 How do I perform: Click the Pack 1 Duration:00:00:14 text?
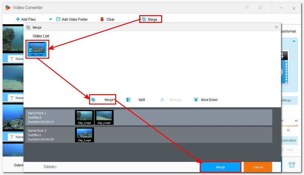(x=41, y=122)
